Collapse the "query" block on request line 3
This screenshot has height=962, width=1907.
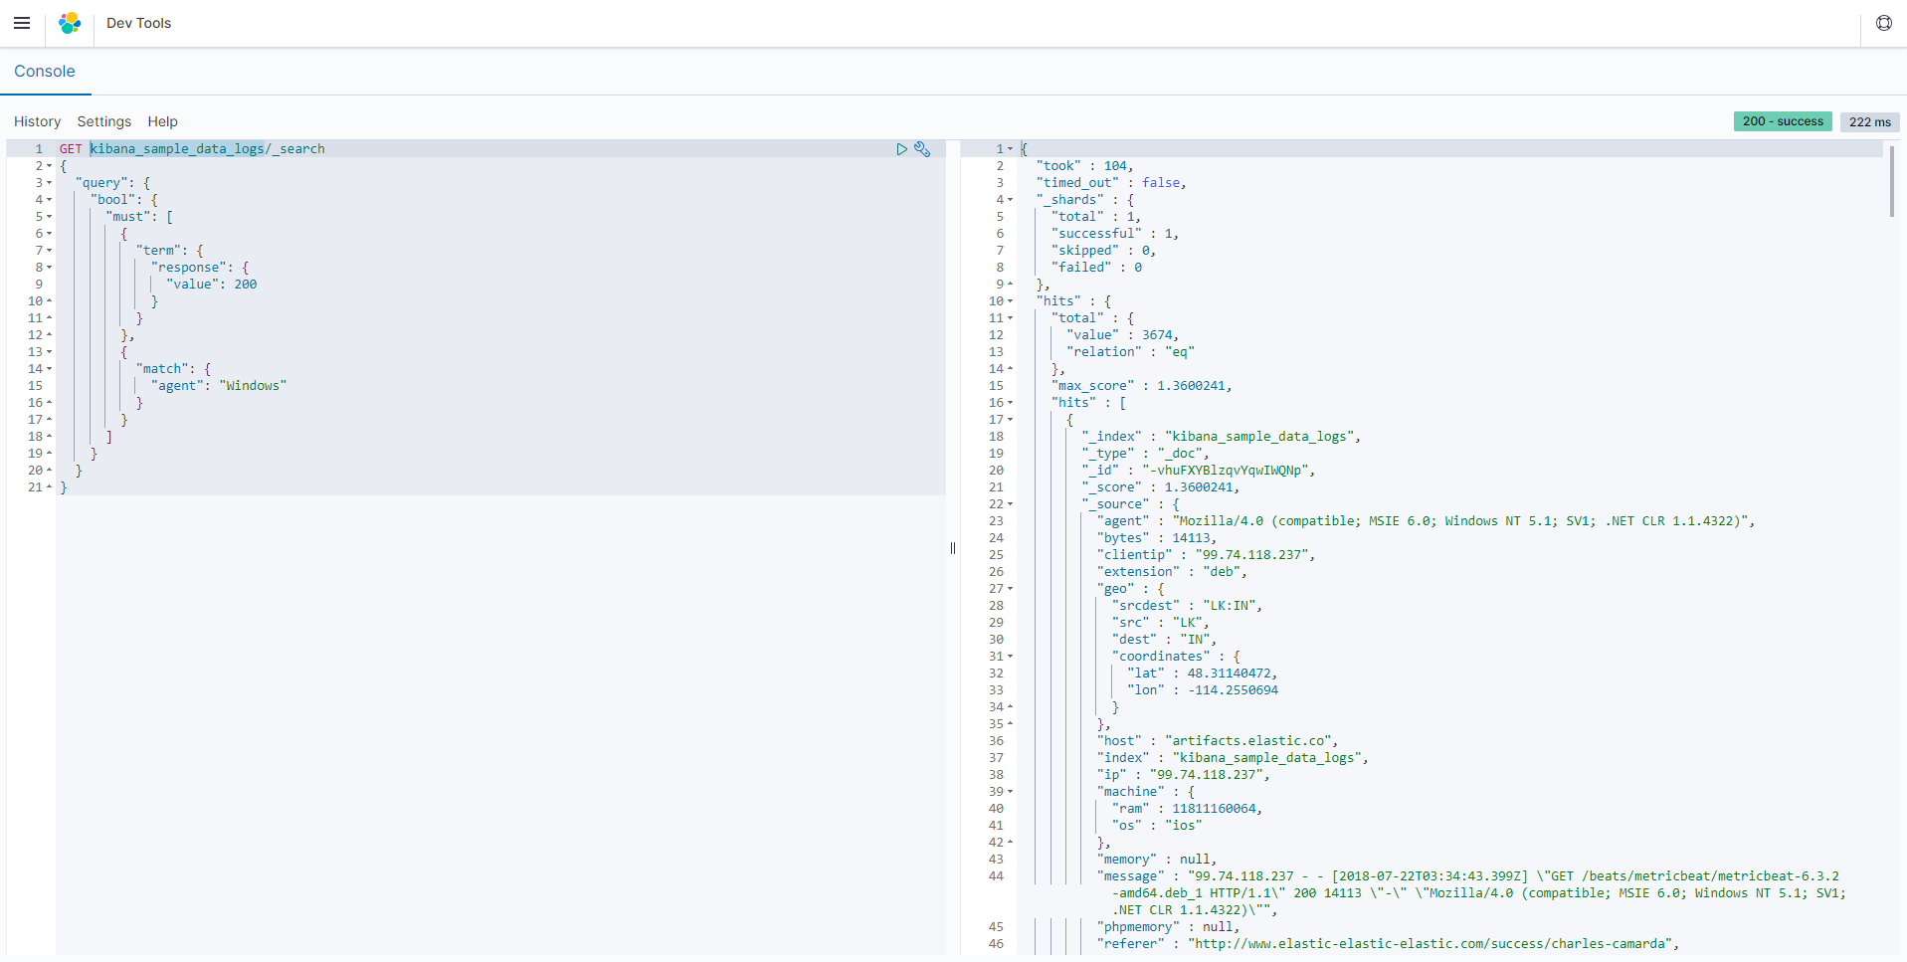coord(50,183)
